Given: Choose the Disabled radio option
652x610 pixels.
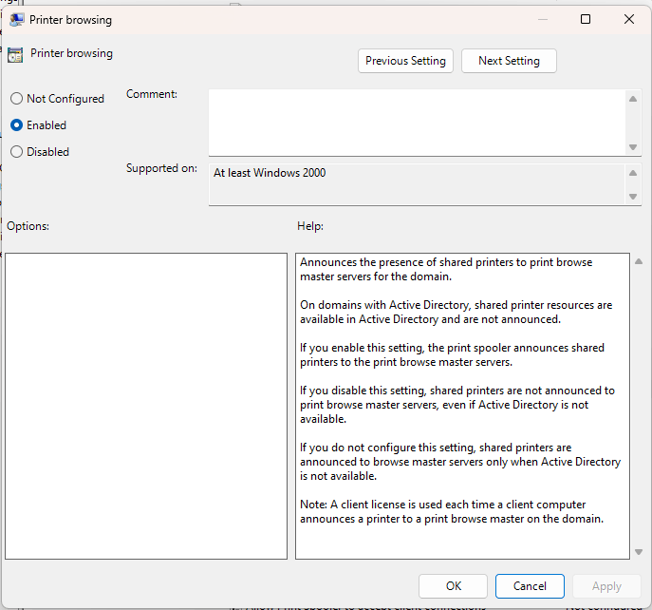Looking at the screenshot, I should point(17,152).
